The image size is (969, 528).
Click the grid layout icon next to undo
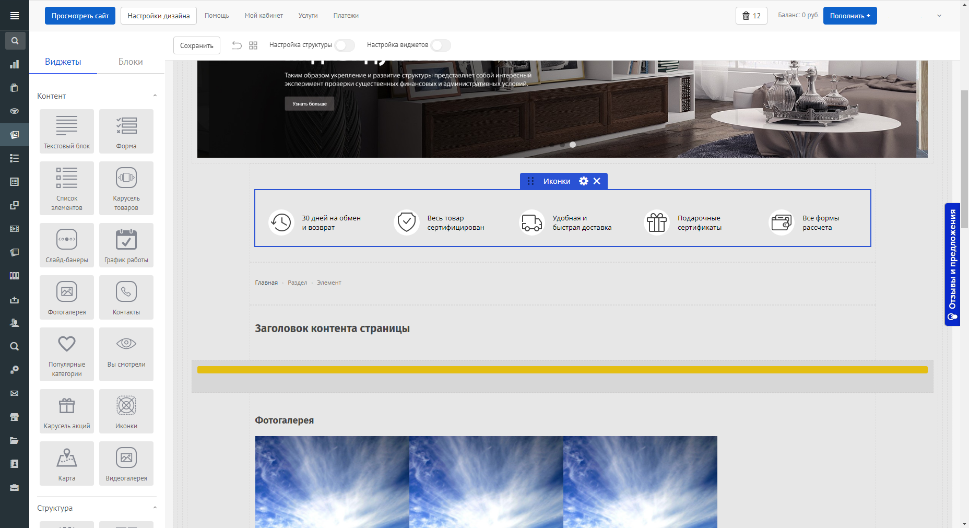(x=253, y=45)
